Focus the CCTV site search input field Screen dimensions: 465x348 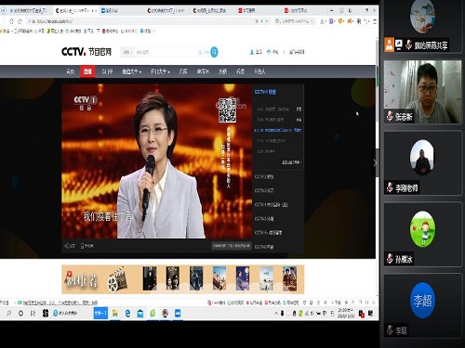(166, 52)
